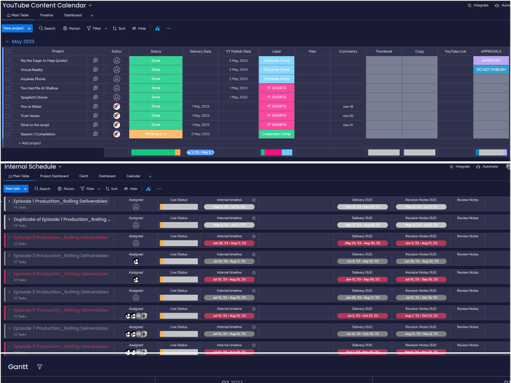The image size is (511, 383).
Task: Click APPROVED label in Approvals column
Action: (x=491, y=60)
